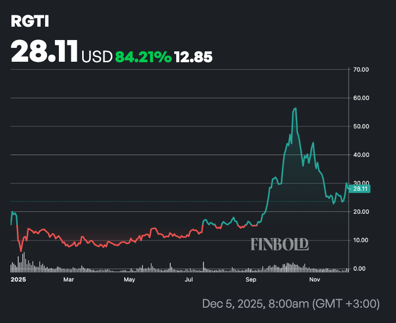
Task: Click the 60.00 price axis label
Action: (361, 98)
